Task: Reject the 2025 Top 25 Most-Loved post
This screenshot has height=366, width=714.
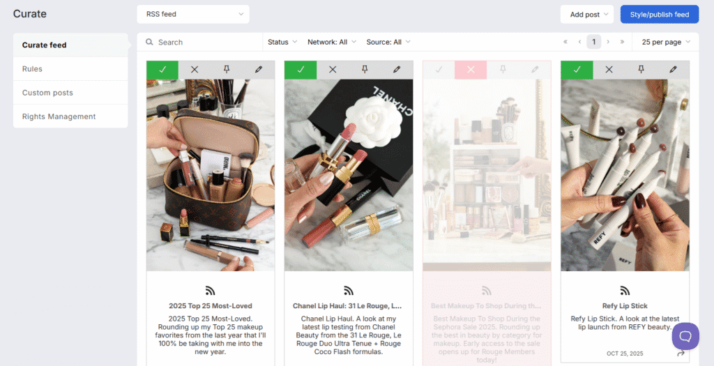Action: coord(195,70)
